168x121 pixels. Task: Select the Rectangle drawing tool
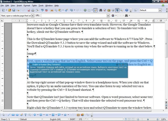(x=13, y=115)
